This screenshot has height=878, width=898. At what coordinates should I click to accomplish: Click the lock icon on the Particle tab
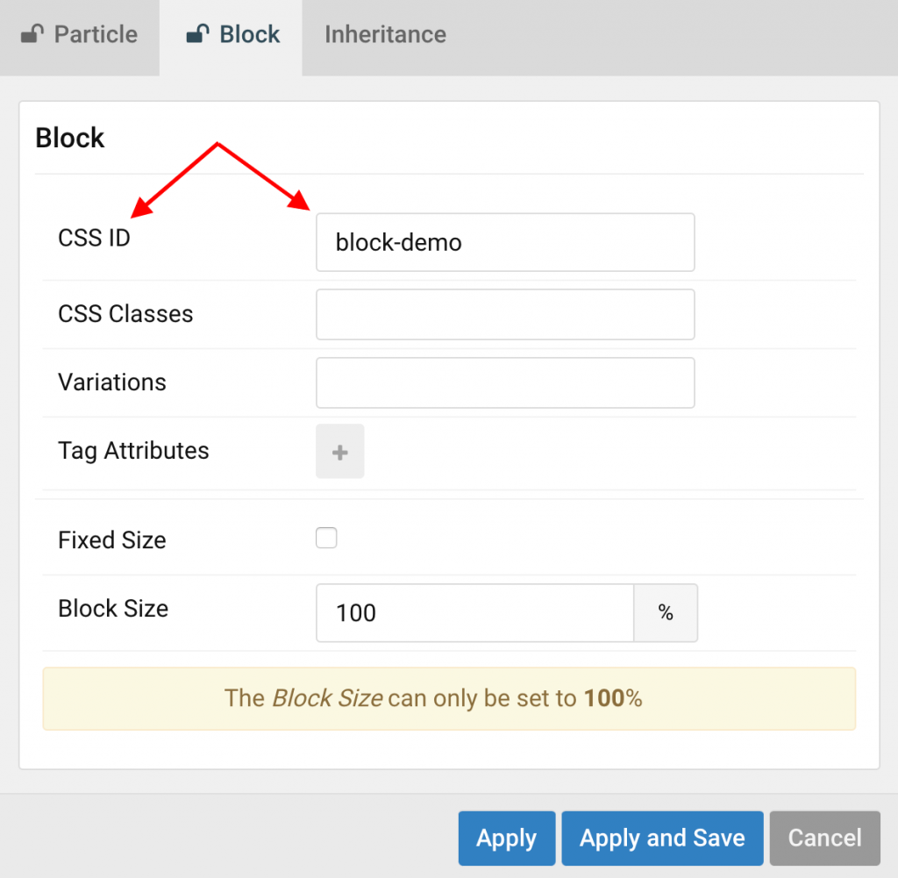pos(32,34)
